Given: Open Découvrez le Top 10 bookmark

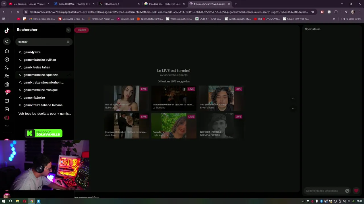Looking at the screenshot, I should (71, 19).
